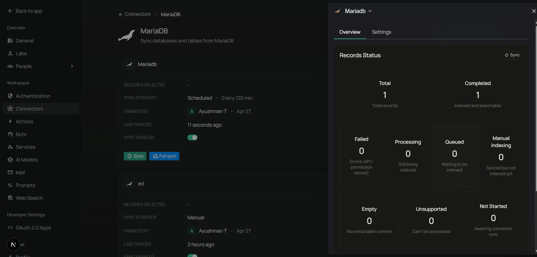Viewport: 537px width, 257px height.
Task: Open the Prompts section
Action: coord(25,185)
